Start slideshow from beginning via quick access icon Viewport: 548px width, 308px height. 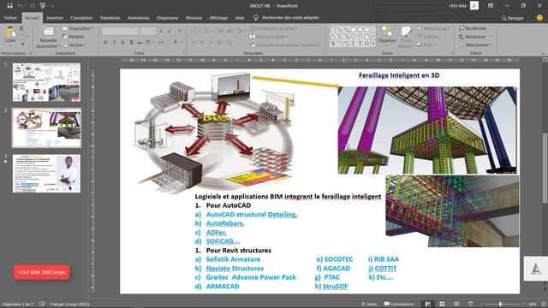click(43, 6)
